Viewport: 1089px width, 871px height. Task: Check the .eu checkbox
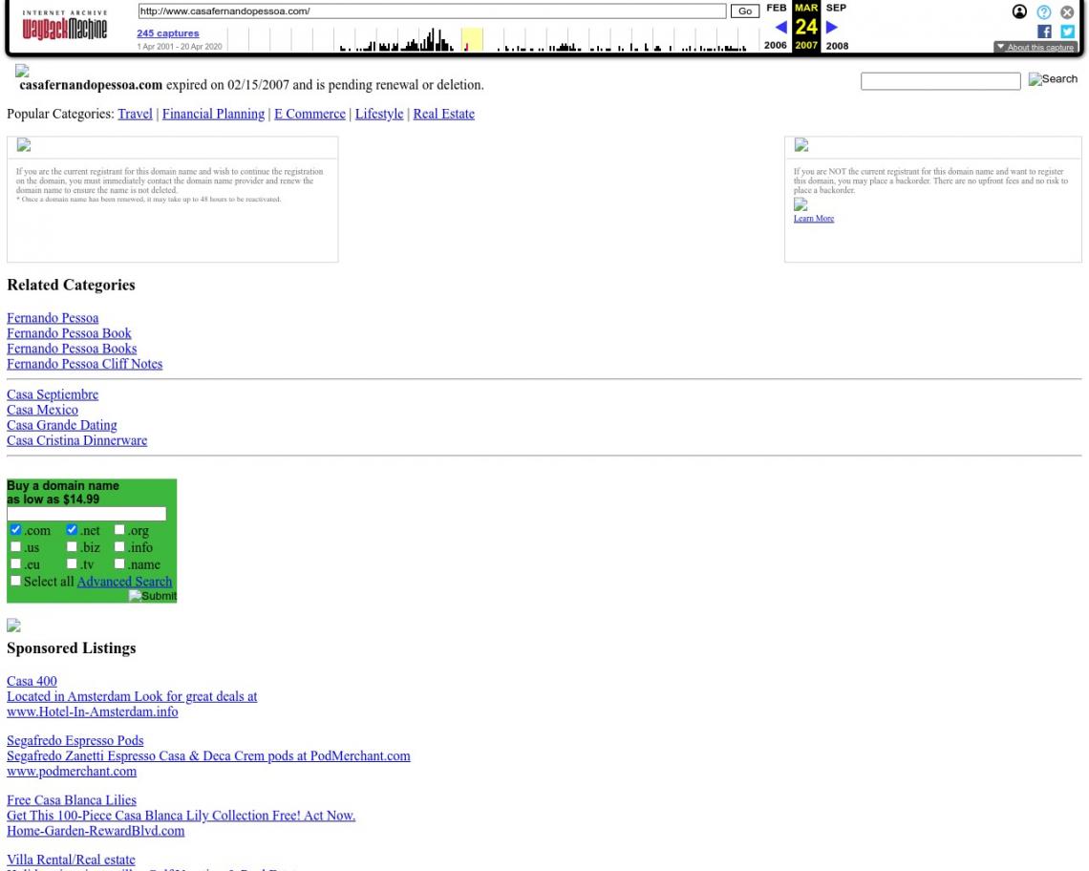click(15, 563)
